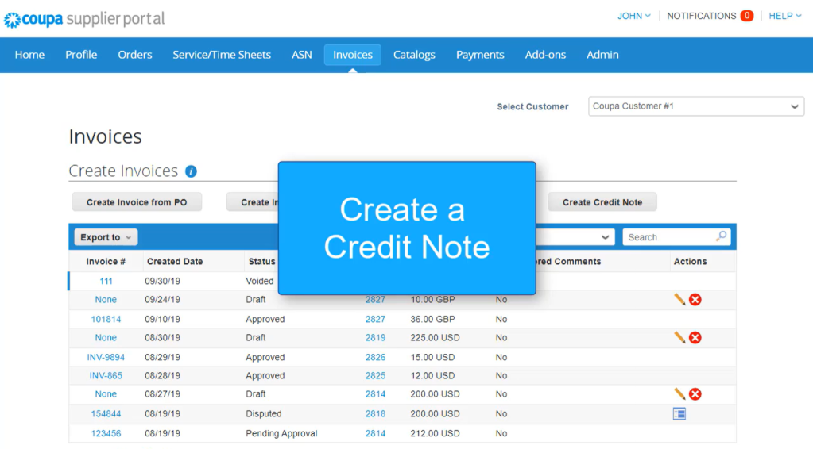The image size is (813, 449).
Task: Sort by the Invoice # column header
Action: pyautogui.click(x=106, y=261)
